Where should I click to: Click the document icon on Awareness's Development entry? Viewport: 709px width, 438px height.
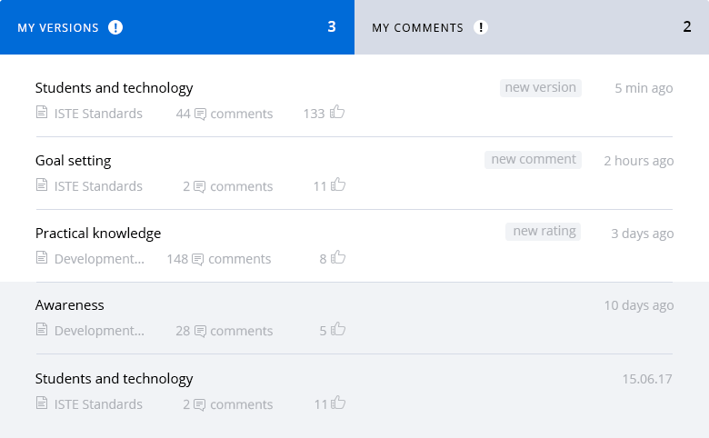[42, 330]
